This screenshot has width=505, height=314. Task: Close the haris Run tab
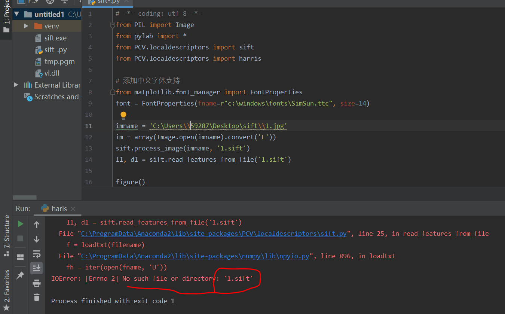pyautogui.click(x=73, y=209)
